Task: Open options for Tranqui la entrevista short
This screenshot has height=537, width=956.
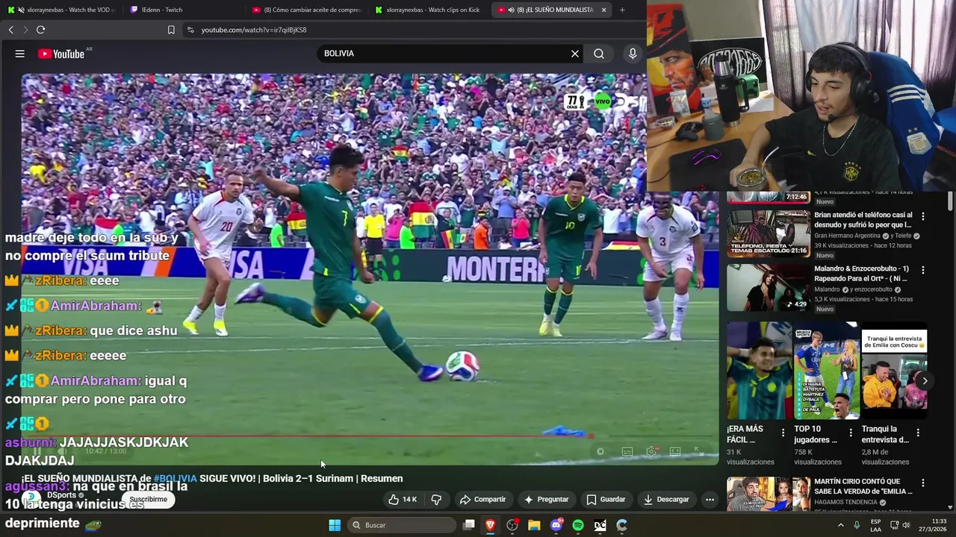Action: pos(918,433)
